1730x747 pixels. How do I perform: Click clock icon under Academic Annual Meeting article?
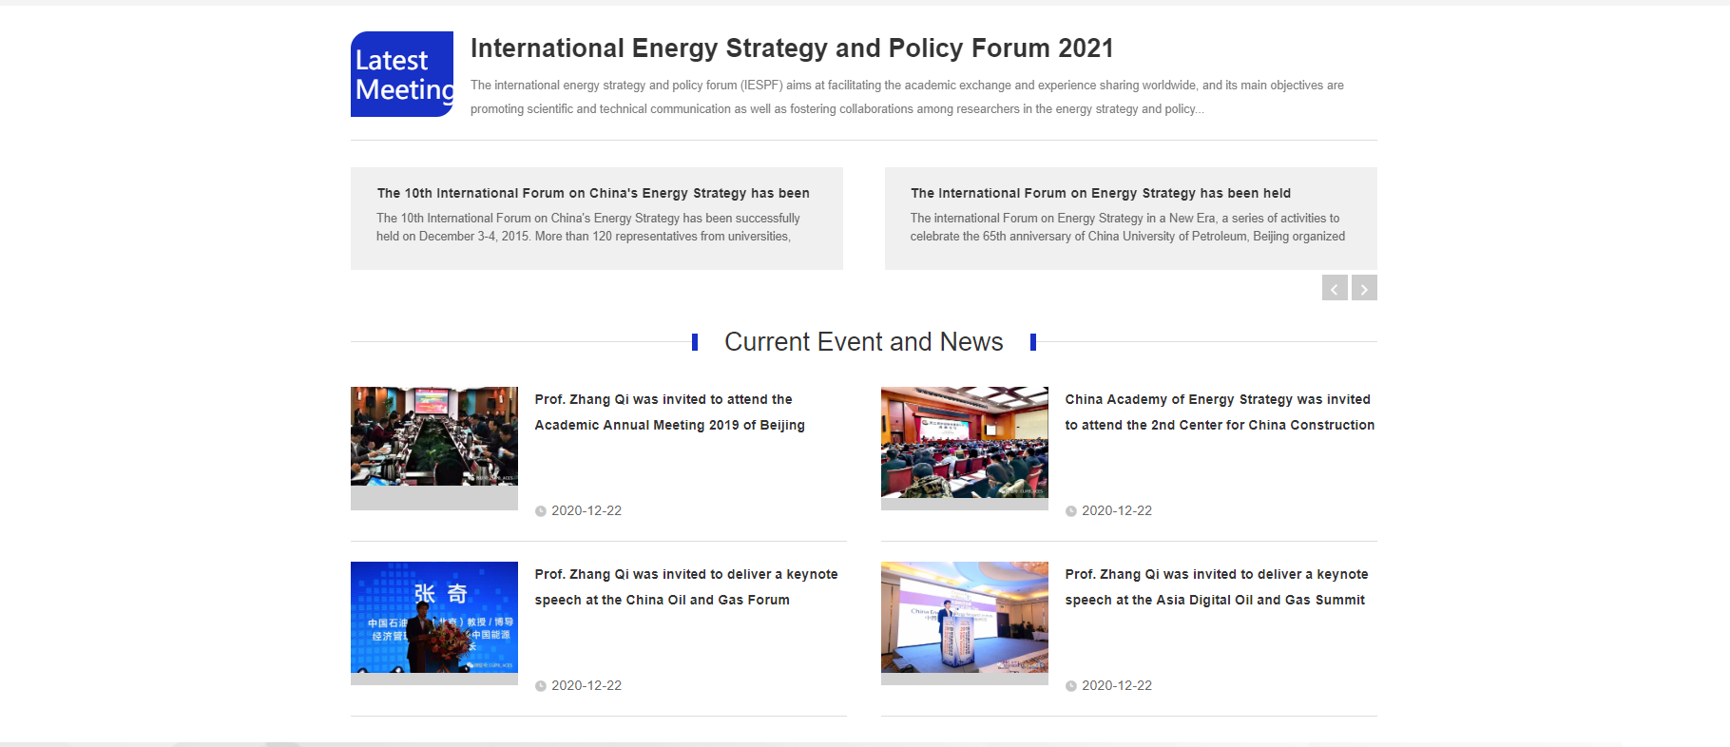(541, 511)
